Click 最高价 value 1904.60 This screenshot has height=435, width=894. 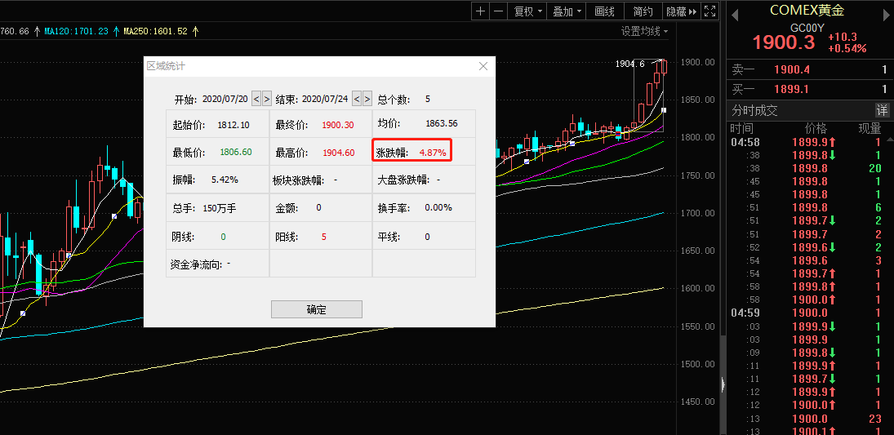point(339,153)
